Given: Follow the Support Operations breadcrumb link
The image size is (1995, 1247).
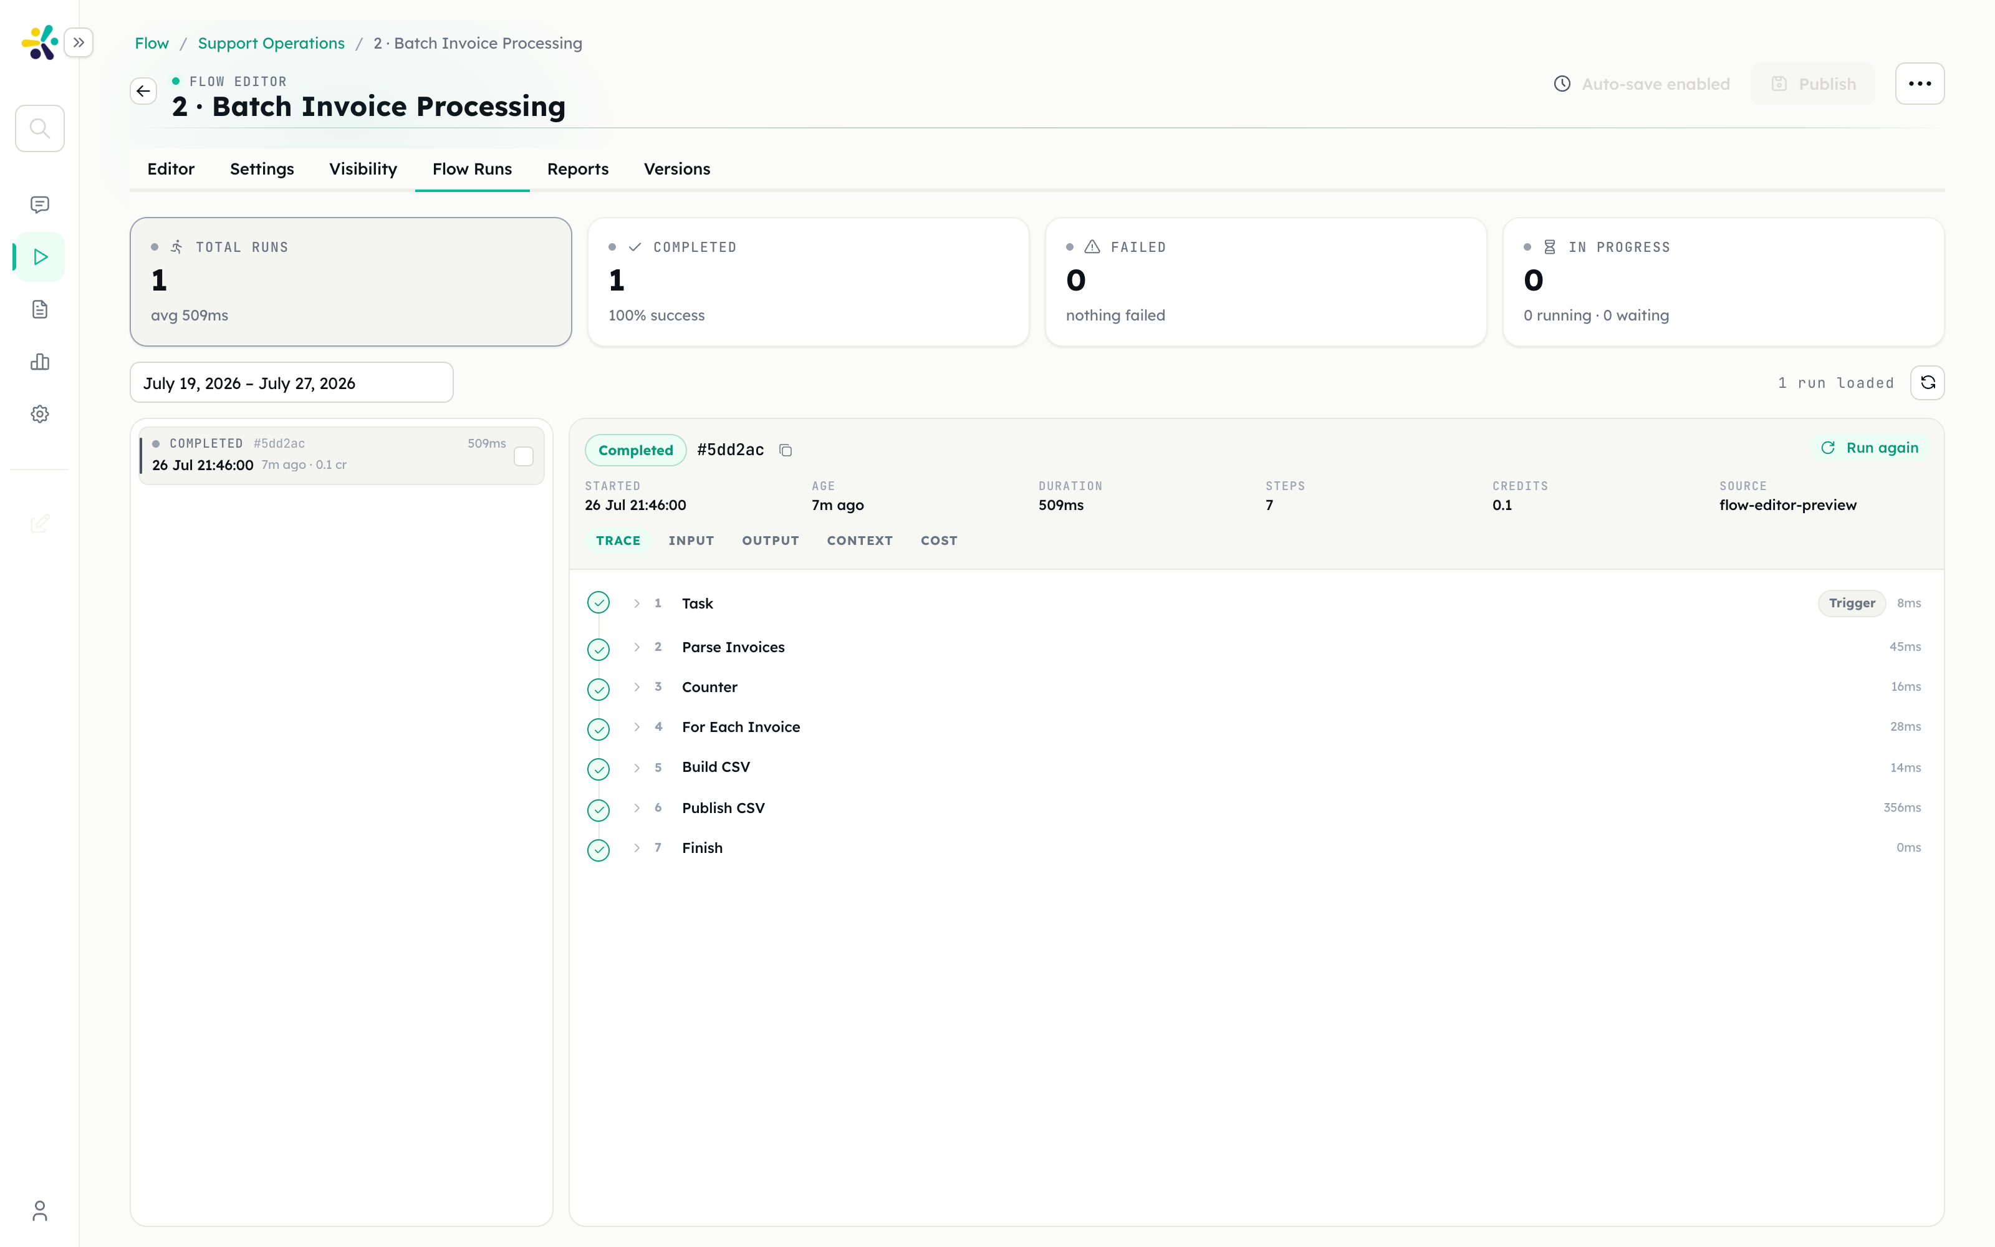Looking at the screenshot, I should (271, 43).
